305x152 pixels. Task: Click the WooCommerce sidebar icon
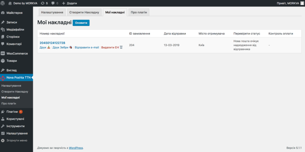3,54
